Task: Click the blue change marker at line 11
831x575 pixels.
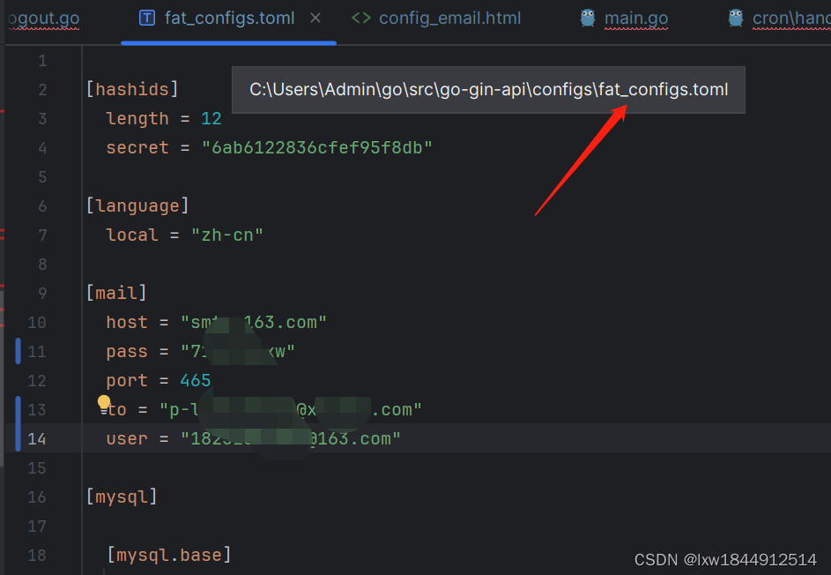Action: pos(18,351)
